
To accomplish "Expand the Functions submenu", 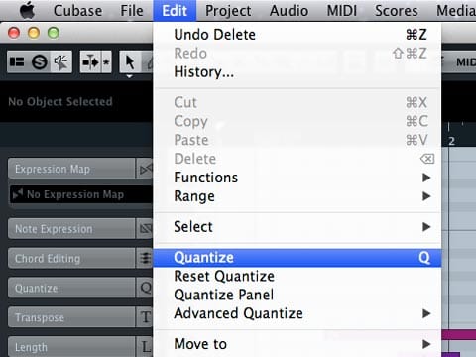I will pyautogui.click(x=297, y=178).
